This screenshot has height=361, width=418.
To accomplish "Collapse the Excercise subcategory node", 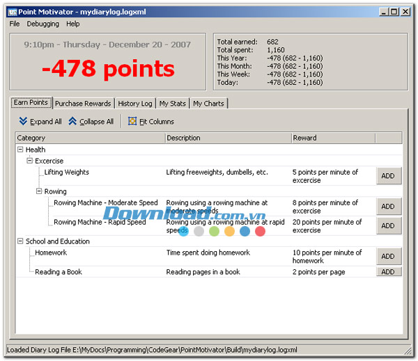I will click(x=30, y=161).
